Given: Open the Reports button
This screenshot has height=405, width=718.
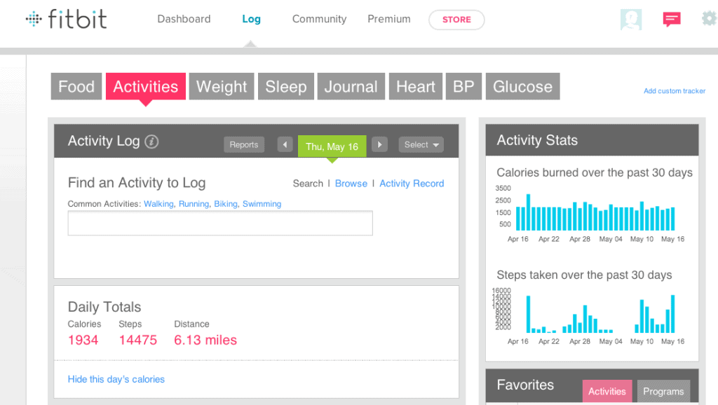Looking at the screenshot, I should (x=244, y=145).
